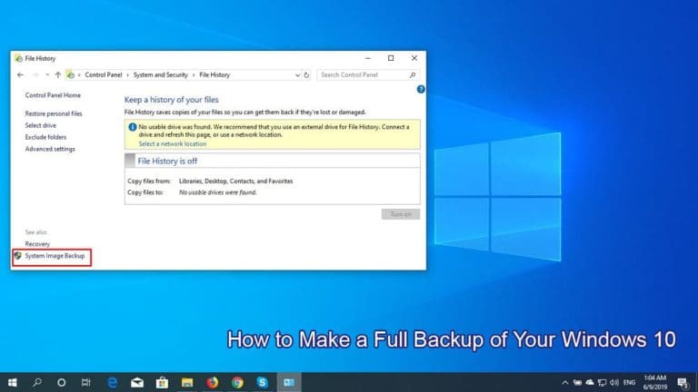The width and height of the screenshot is (698, 392).
Task: Click Select a network location link
Action: 172,143
